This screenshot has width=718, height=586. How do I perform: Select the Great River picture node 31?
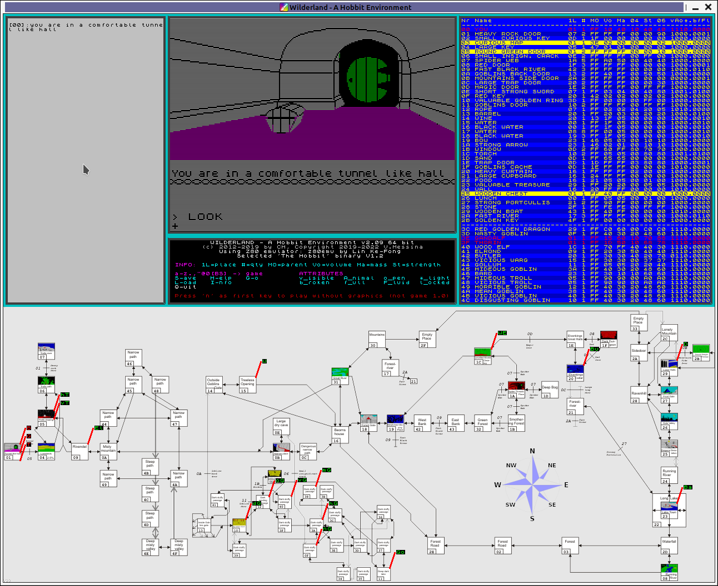pos(340,376)
